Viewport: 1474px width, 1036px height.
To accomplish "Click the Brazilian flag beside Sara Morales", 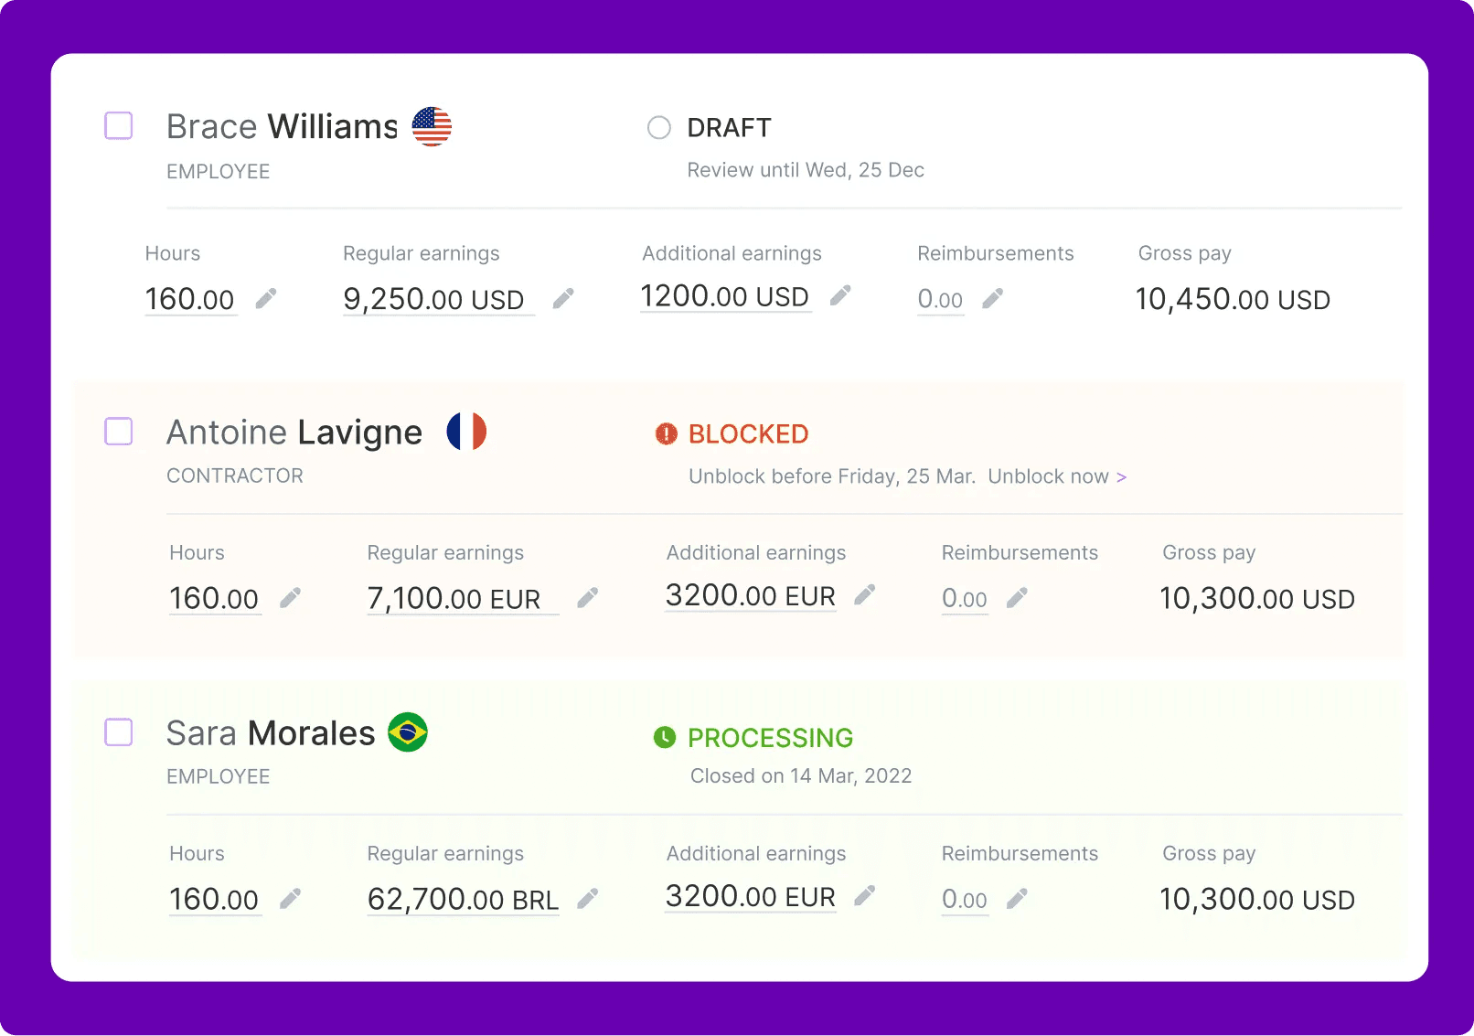I will tap(409, 732).
